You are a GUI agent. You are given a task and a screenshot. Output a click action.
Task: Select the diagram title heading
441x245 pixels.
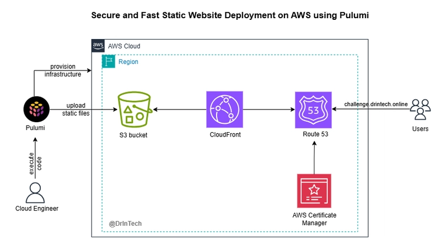tap(230, 15)
